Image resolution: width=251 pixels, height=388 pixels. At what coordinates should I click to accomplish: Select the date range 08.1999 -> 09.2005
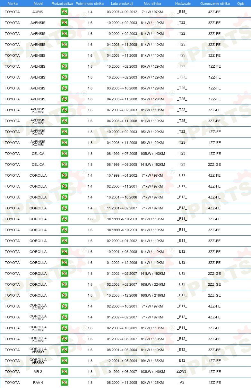coord(122,164)
